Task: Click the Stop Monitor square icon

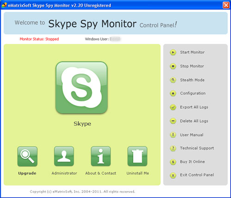Action: point(173,66)
